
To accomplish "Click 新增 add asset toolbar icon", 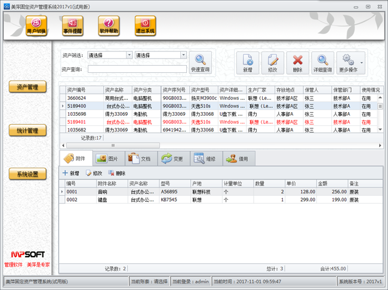I will (247, 63).
